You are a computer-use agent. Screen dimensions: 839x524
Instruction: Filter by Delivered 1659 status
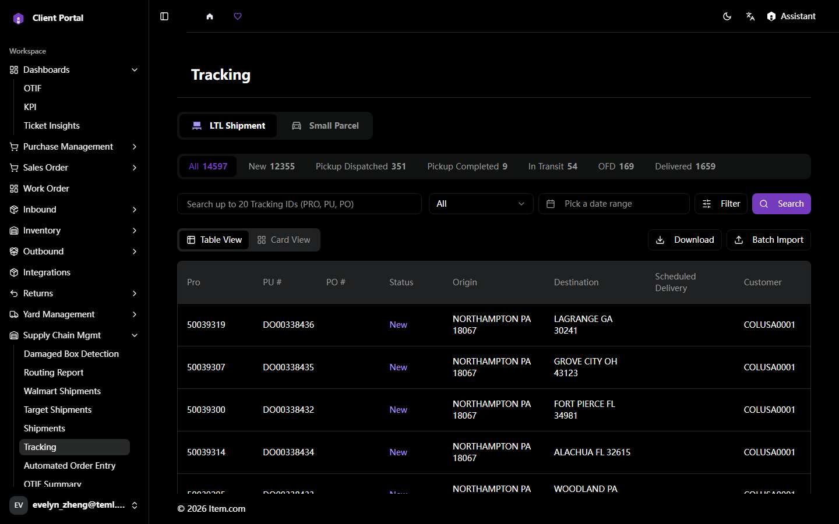685,167
